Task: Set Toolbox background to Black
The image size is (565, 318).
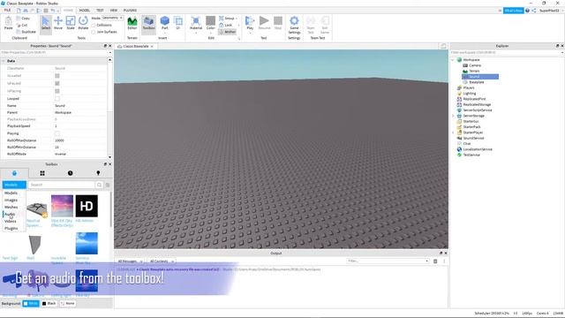Action: click(x=49, y=304)
